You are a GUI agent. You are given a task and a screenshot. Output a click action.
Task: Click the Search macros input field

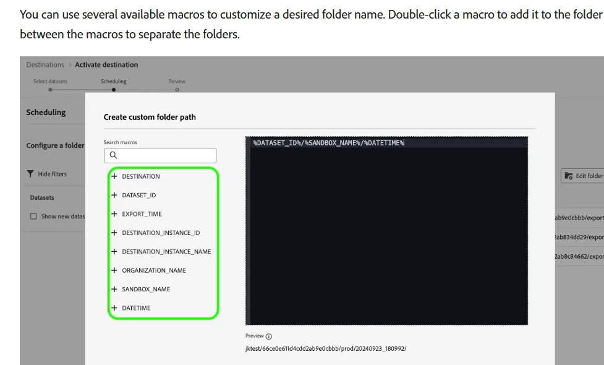(160, 155)
